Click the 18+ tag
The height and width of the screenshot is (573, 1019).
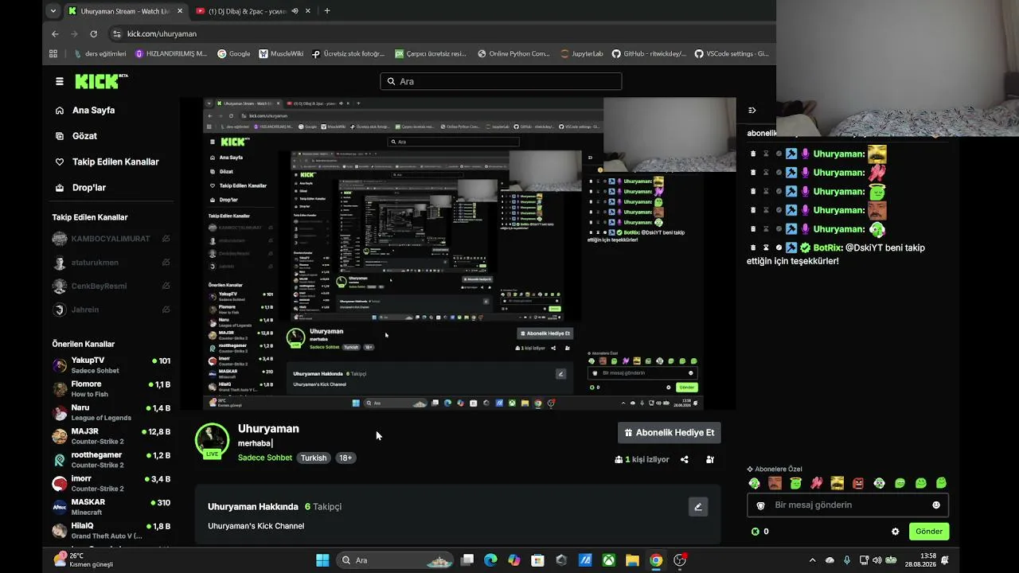(x=346, y=458)
